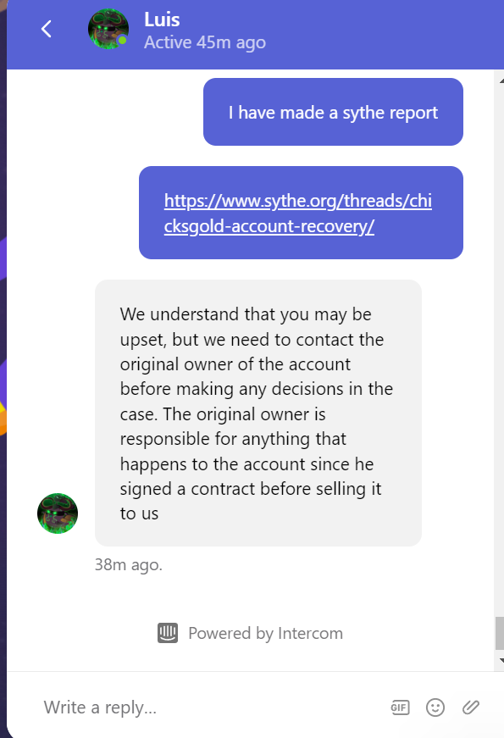Focus the Write a reply field
The width and height of the screenshot is (504, 738).
pyautogui.click(x=207, y=707)
